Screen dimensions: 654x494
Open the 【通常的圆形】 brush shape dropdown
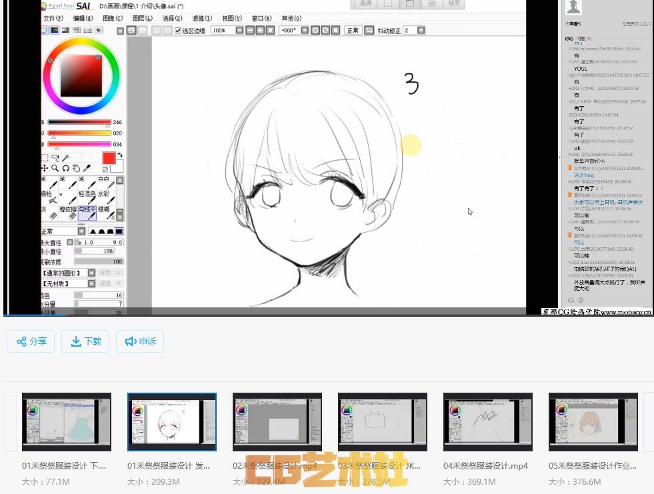[91, 273]
